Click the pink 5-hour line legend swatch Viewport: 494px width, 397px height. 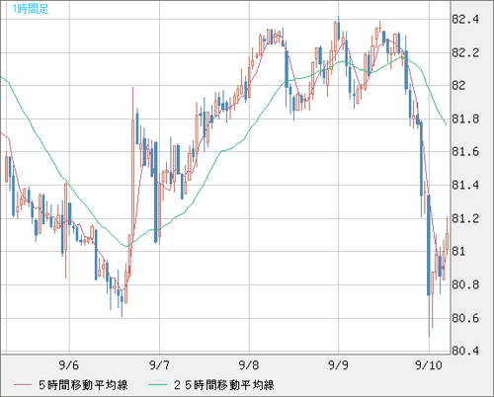[x=23, y=384]
